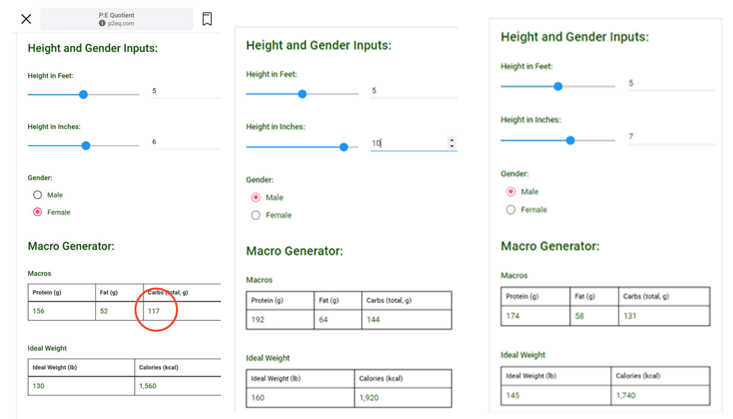Screen dimensions: 733x419
Task: Select Female radio in the left panel
Action: (37, 212)
